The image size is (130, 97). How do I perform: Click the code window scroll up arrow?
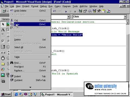coord(127,23)
